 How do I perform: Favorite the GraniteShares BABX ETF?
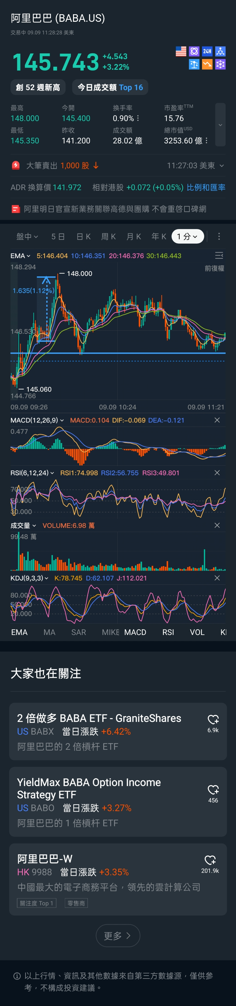(x=213, y=719)
